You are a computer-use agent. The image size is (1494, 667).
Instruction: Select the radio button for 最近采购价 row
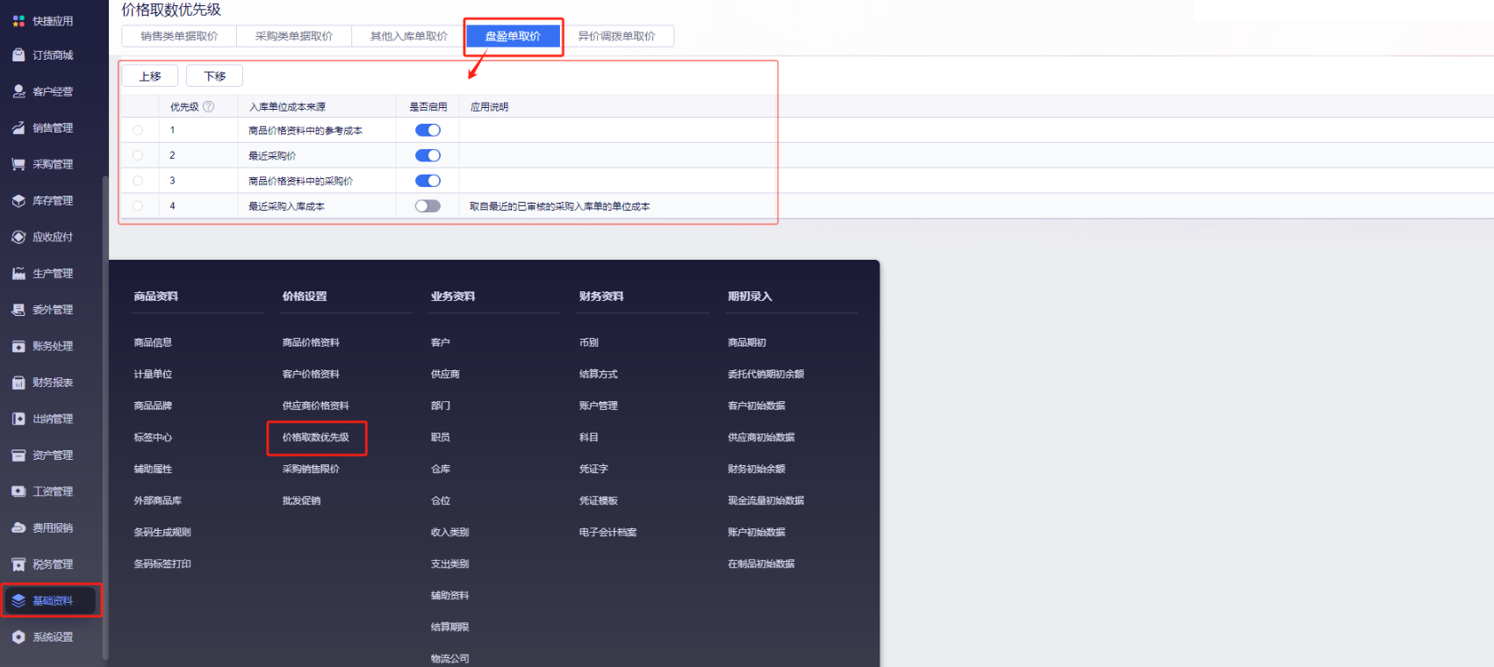pyautogui.click(x=138, y=155)
